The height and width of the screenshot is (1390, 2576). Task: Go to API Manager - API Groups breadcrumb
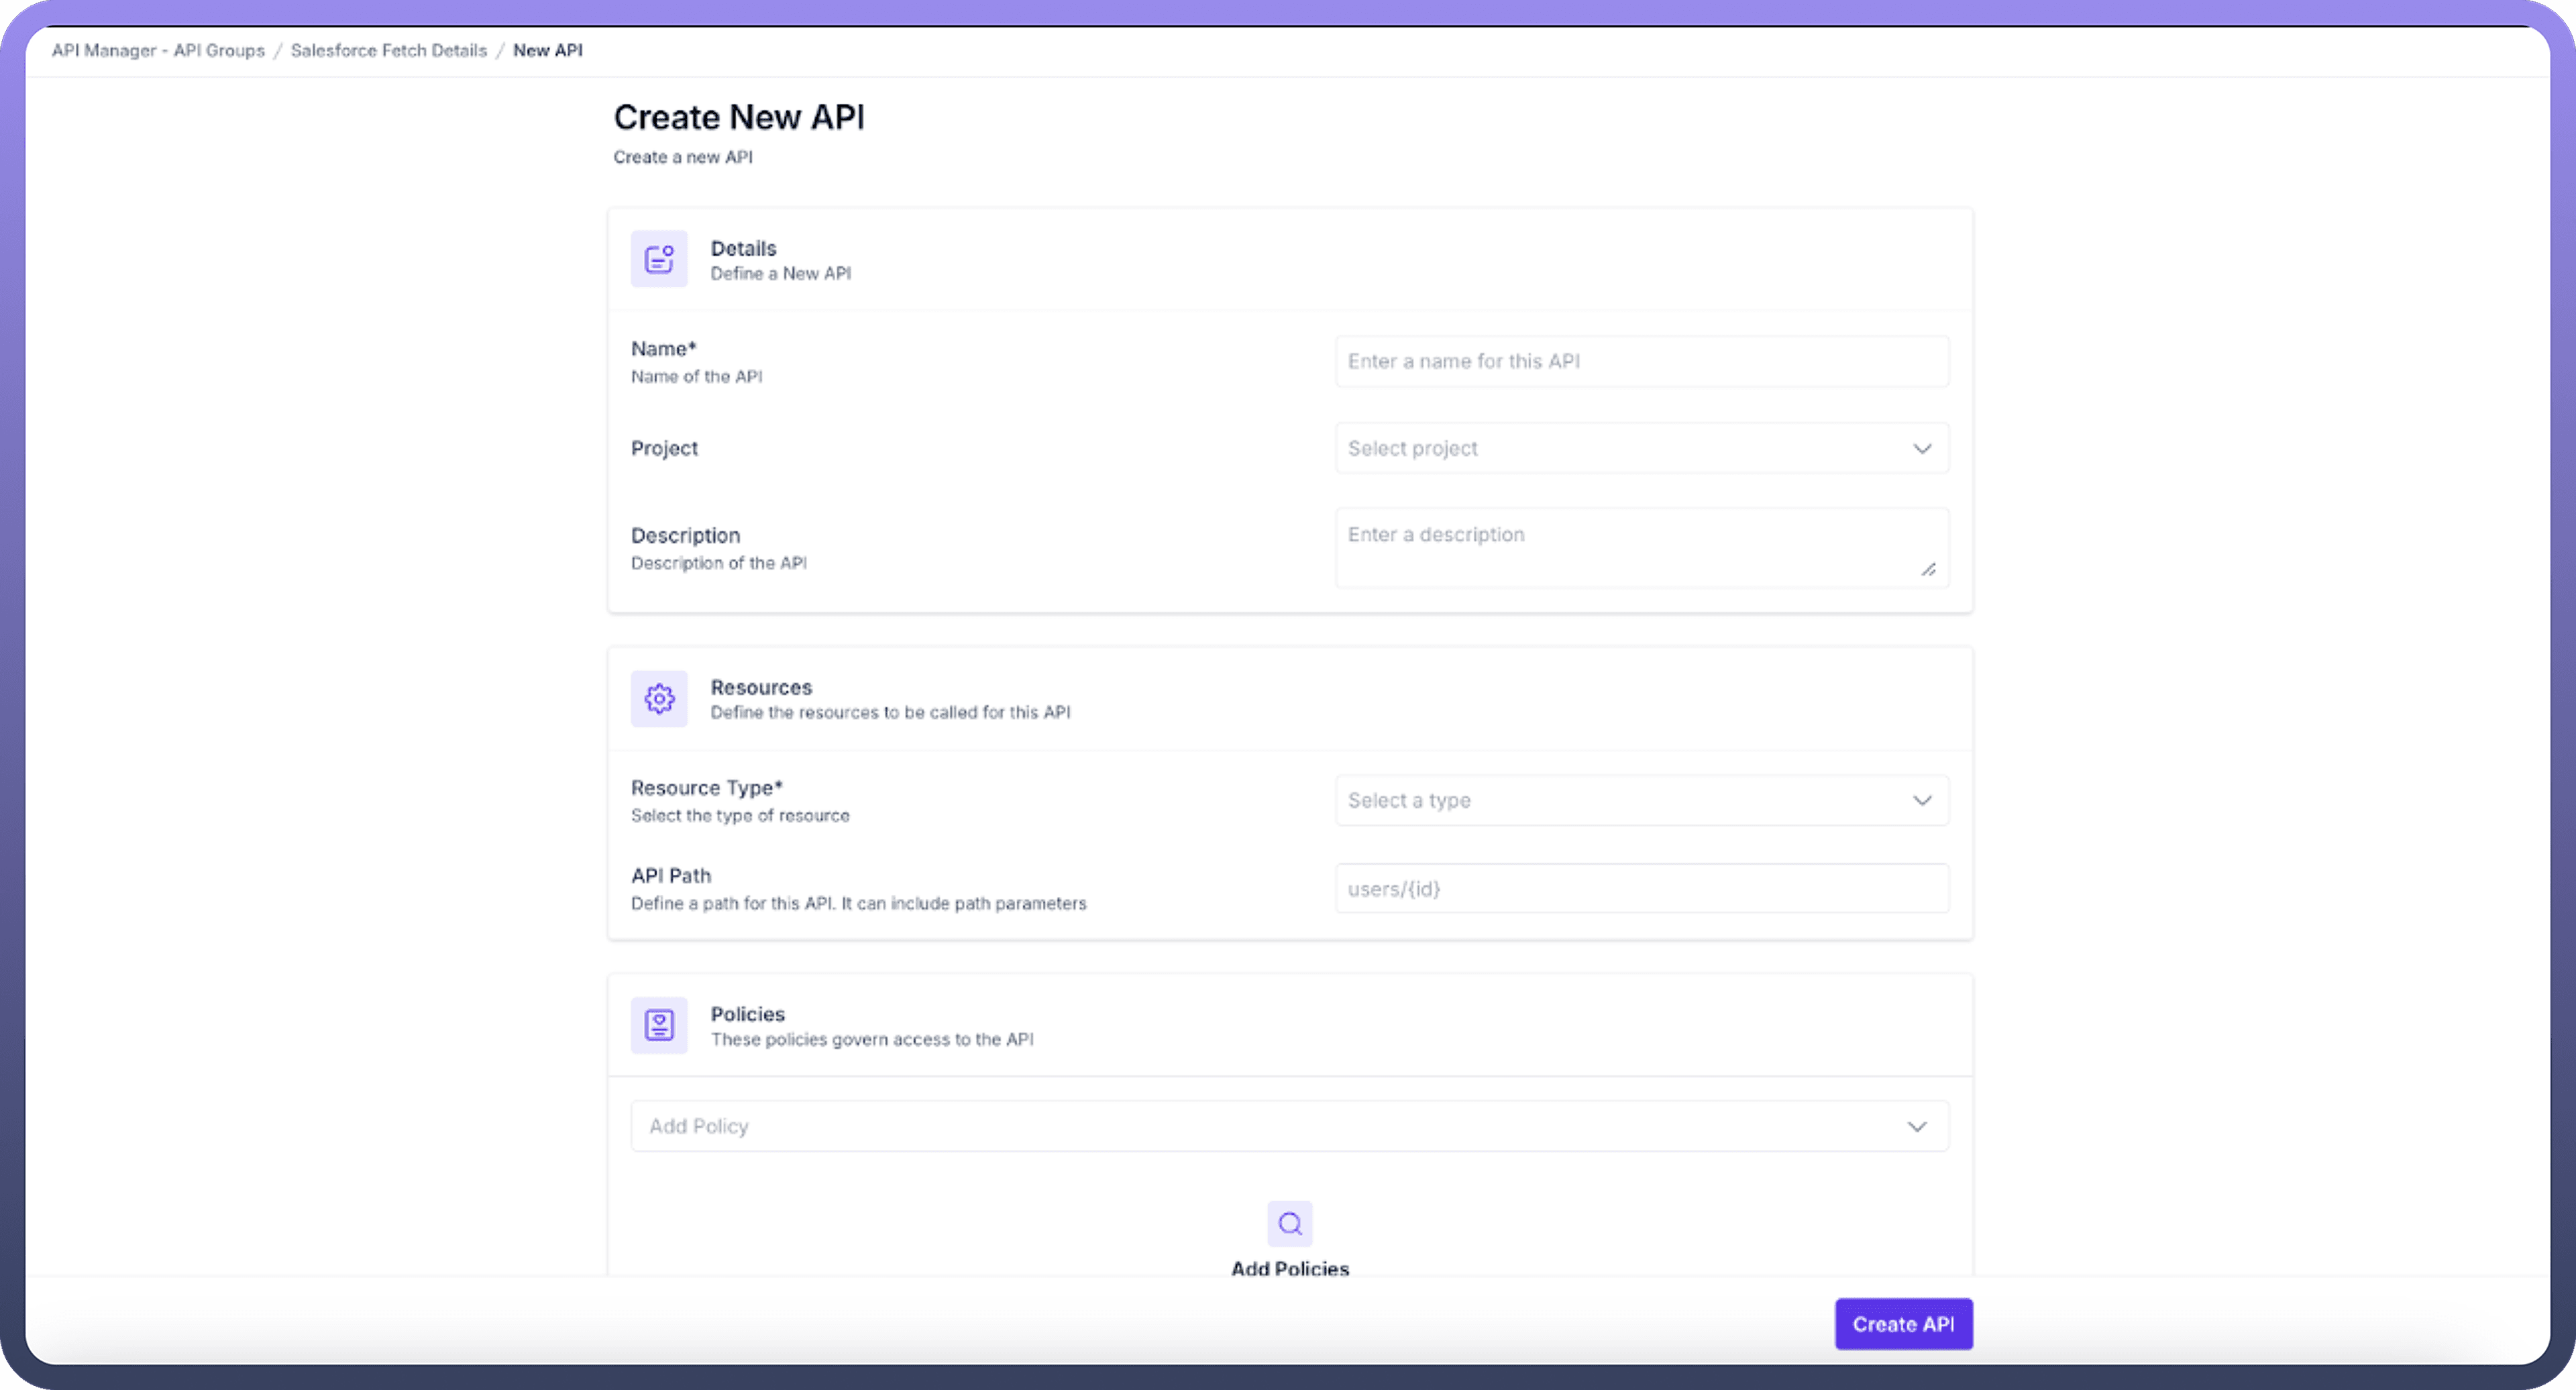tap(158, 51)
